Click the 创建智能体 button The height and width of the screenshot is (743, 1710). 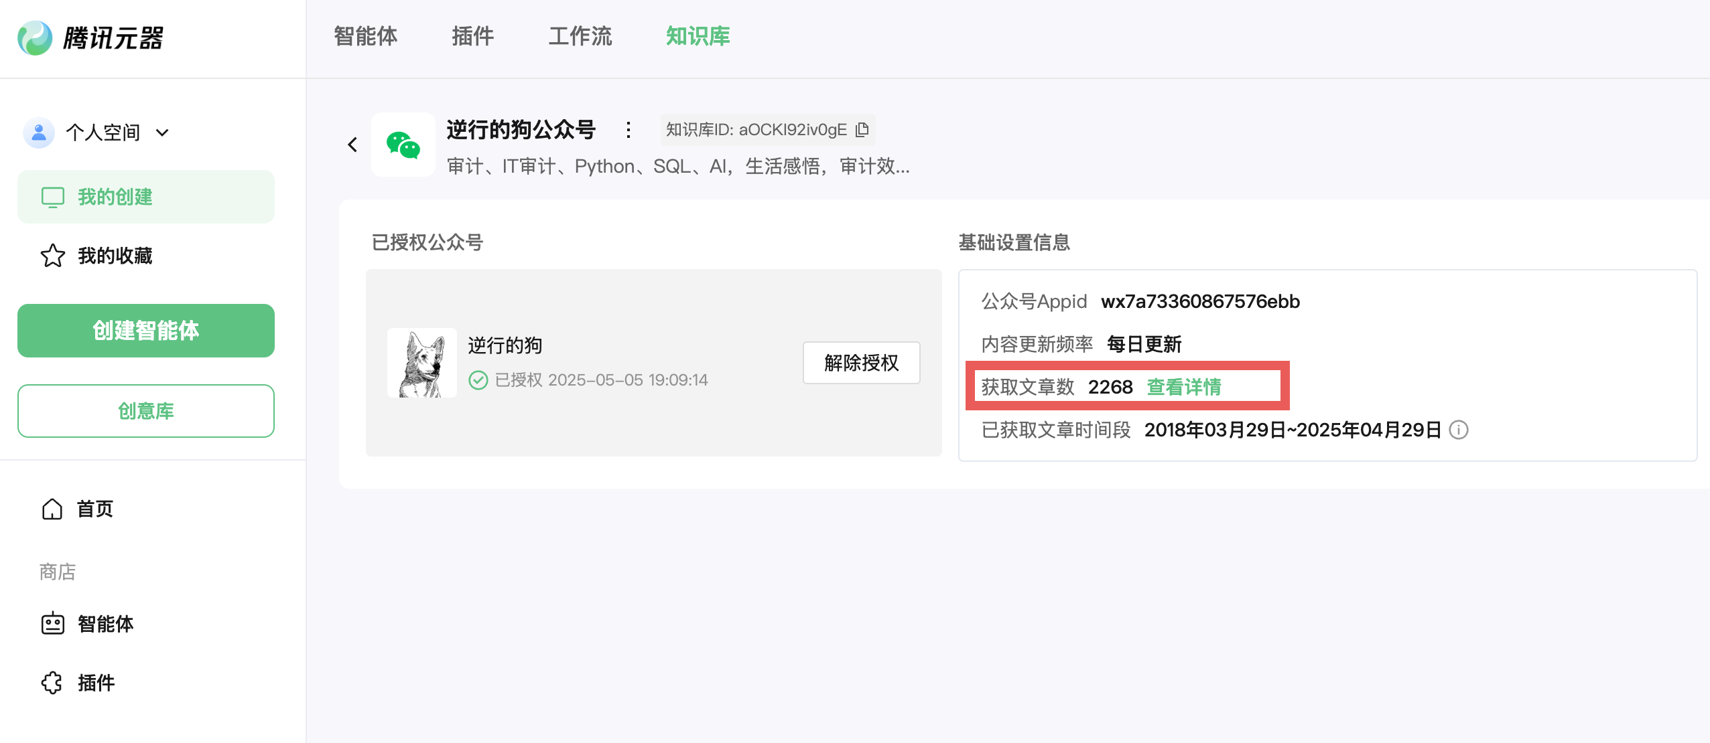coord(146,331)
